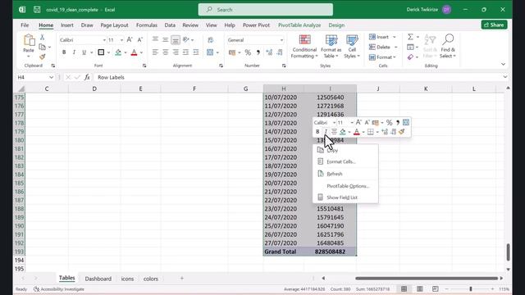The image size is (525, 295).
Task: Switch to Page Layout view in status bar
Action: tap(419, 289)
